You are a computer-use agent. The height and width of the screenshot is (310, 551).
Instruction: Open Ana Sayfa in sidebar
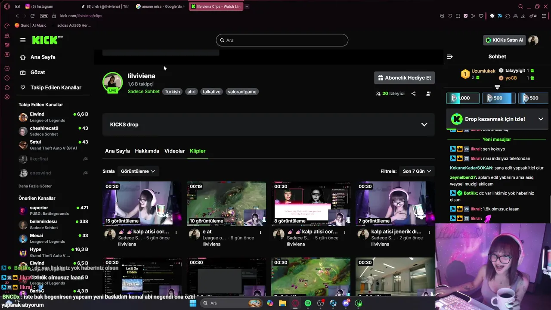[x=43, y=57]
